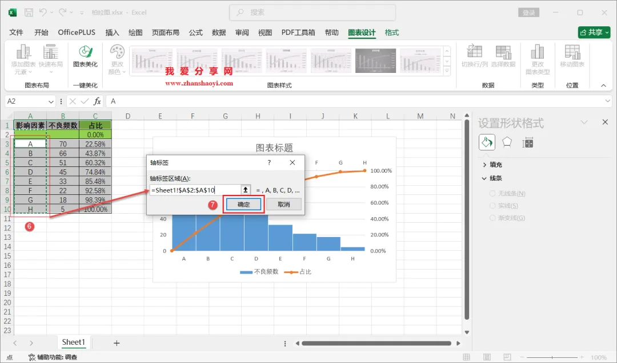Viewport: 617px width, 363px height.
Task: Select Gradient line (渐变线) radio option
Action: coord(507,218)
